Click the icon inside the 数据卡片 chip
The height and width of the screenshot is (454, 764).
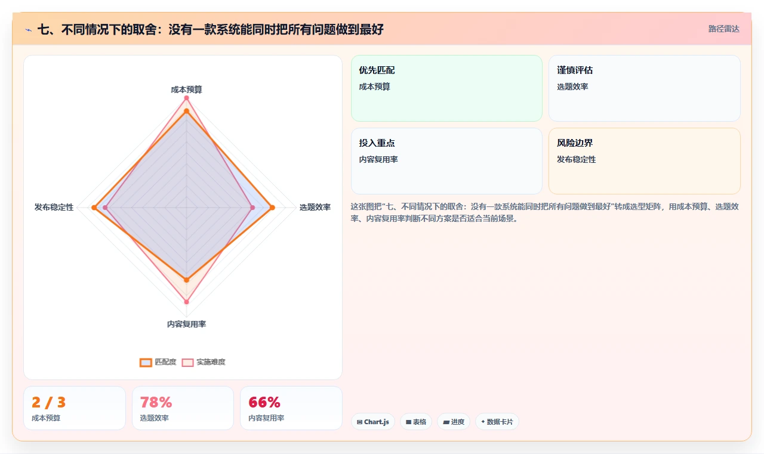point(483,422)
